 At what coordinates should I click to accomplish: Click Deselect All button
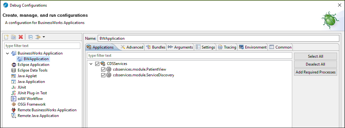click(316, 64)
